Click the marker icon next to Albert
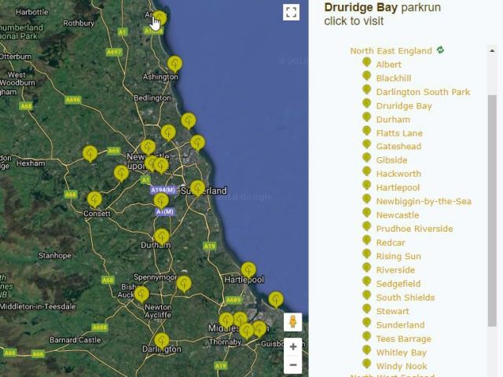The height and width of the screenshot is (377, 503). click(367, 62)
